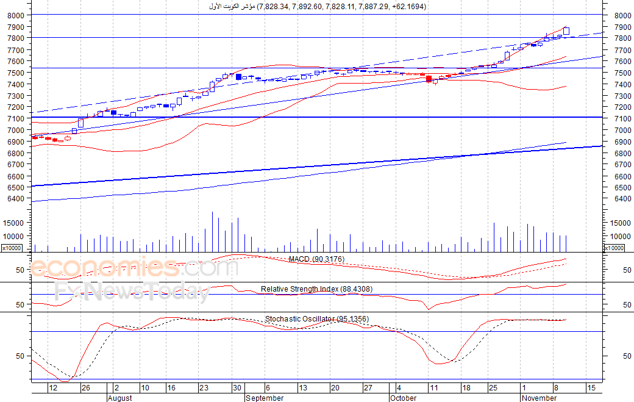Click the Stochastic Oscillator title
The image size is (634, 402).
(x=317, y=319)
